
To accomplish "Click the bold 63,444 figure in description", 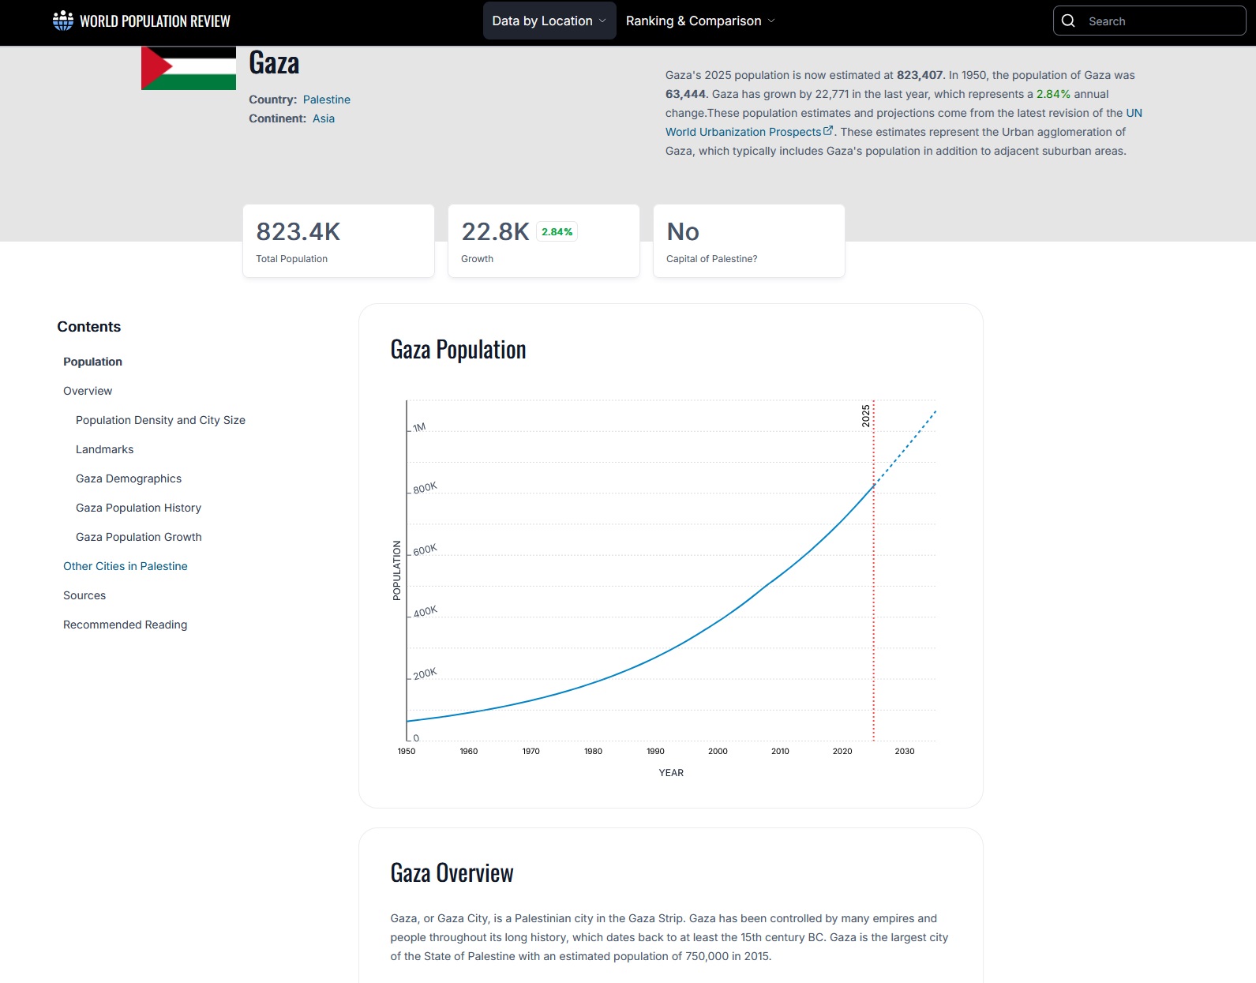I will (685, 94).
